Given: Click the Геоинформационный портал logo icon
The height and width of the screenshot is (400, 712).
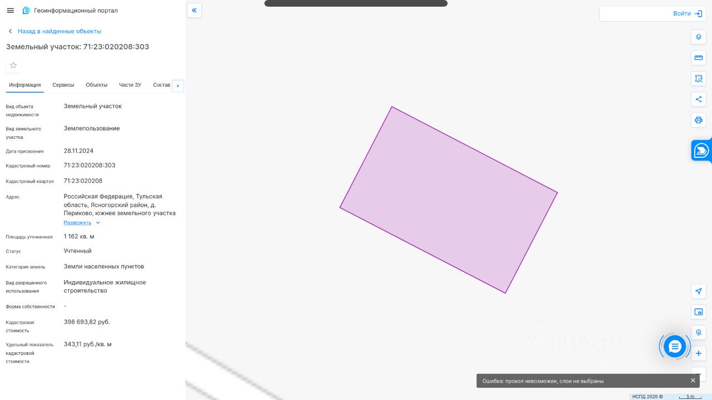Looking at the screenshot, I should 26,11.
